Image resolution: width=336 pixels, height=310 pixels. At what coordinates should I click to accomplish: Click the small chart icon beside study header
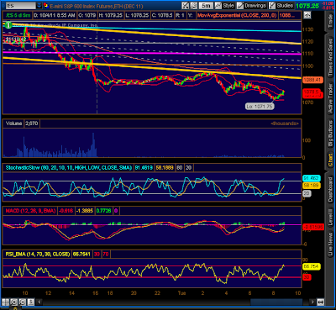(307, 15)
